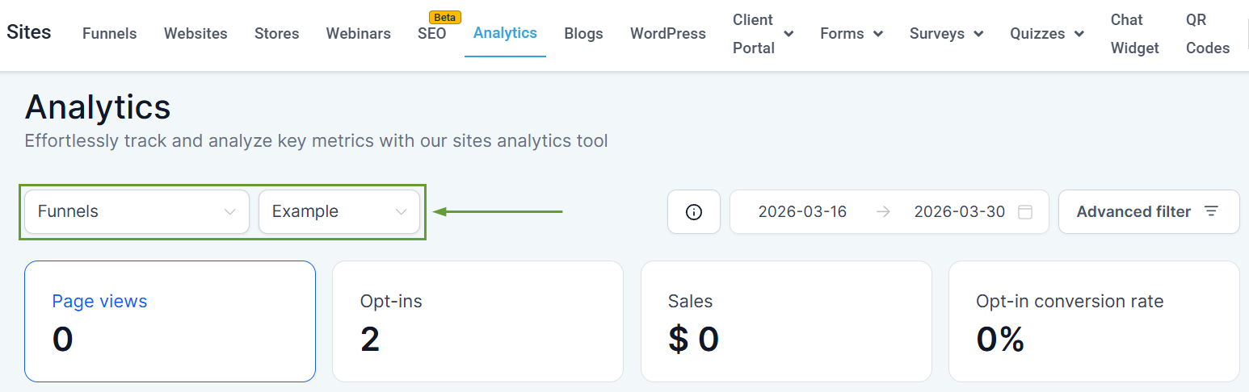Open the Stores tab

[x=276, y=34]
